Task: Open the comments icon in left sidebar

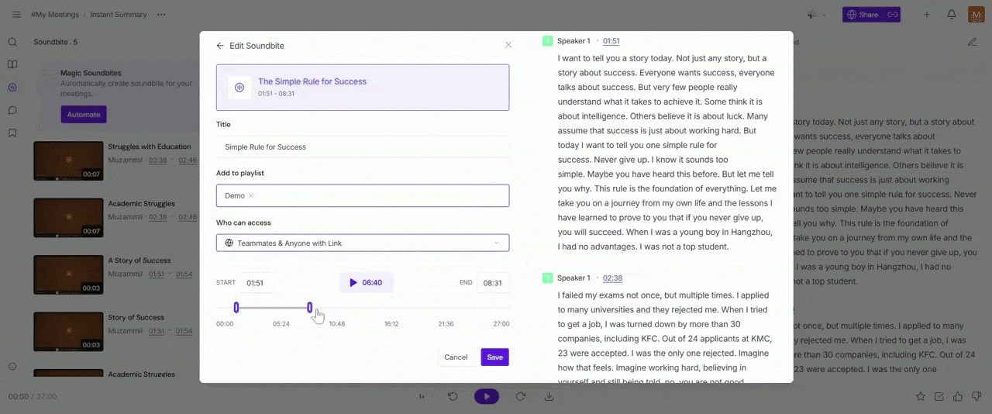Action: (x=12, y=110)
